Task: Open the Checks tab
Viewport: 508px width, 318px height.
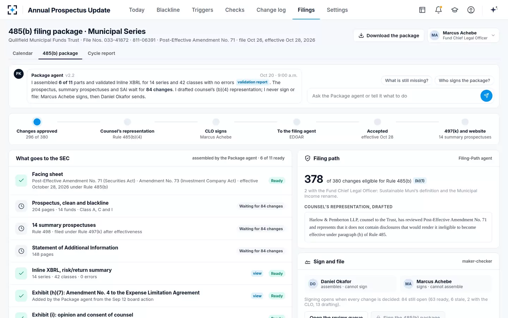Action: coord(235,10)
